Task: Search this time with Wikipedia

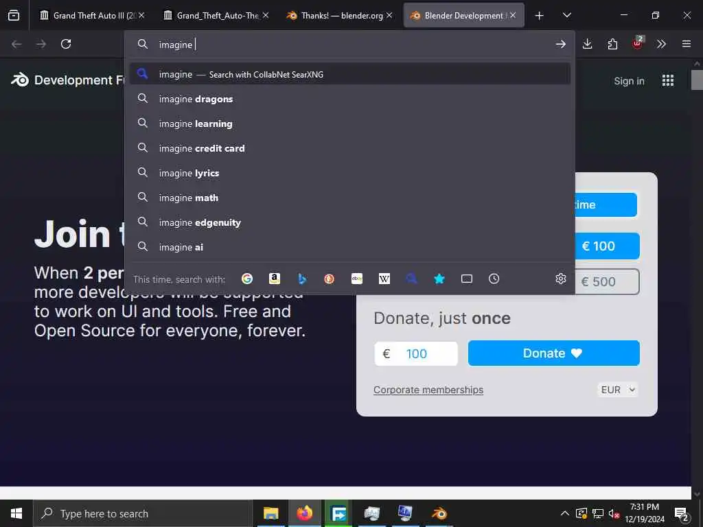Action: 384,279
